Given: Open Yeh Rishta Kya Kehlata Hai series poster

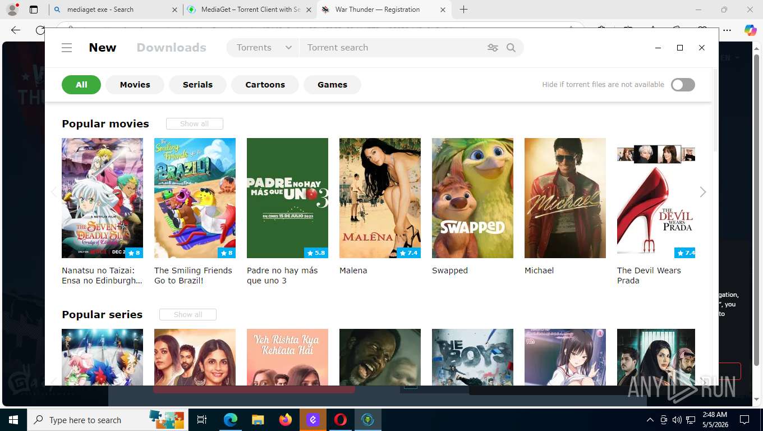Looking at the screenshot, I should 287,357.
